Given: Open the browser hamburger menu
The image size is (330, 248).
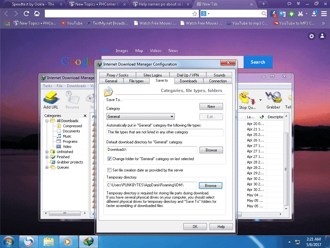Looking at the screenshot, I should (324, 14).
